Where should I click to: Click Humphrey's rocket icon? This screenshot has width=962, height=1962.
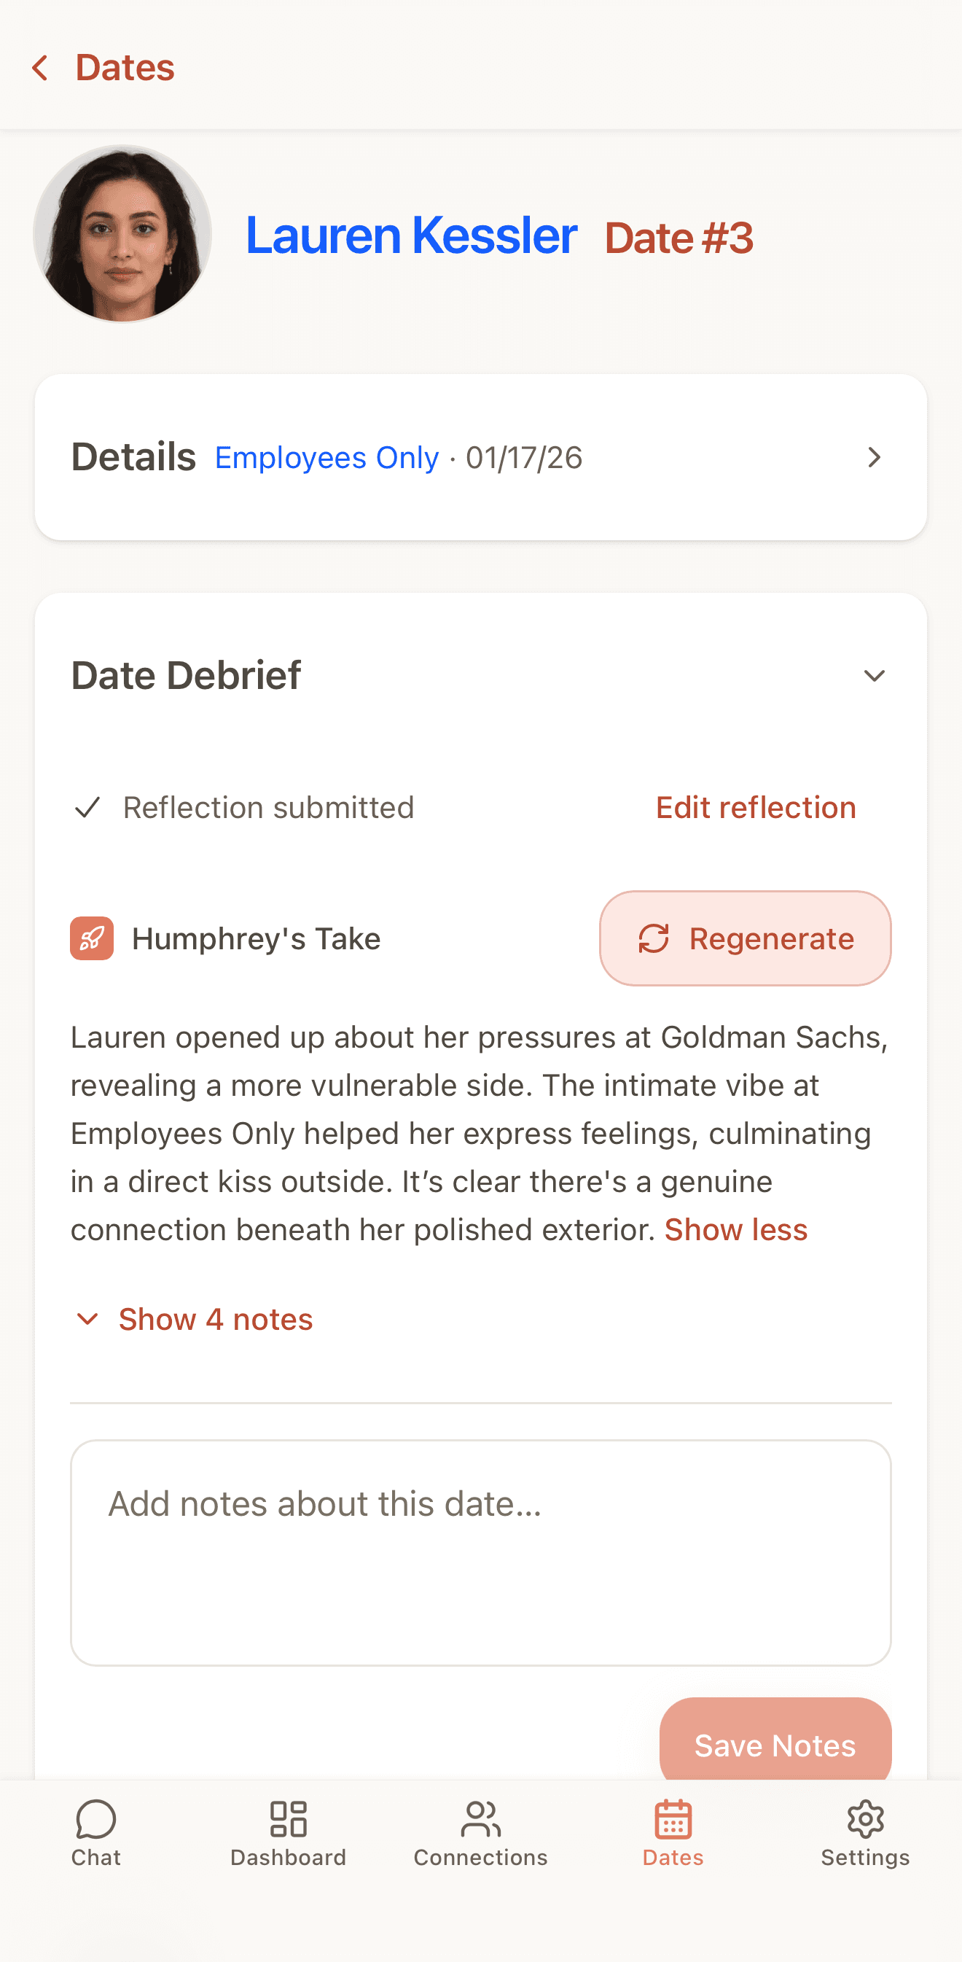[x=92, y=938]
